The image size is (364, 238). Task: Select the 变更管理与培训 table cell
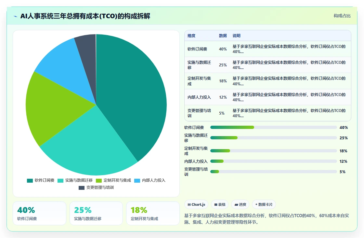click(200, 113)
